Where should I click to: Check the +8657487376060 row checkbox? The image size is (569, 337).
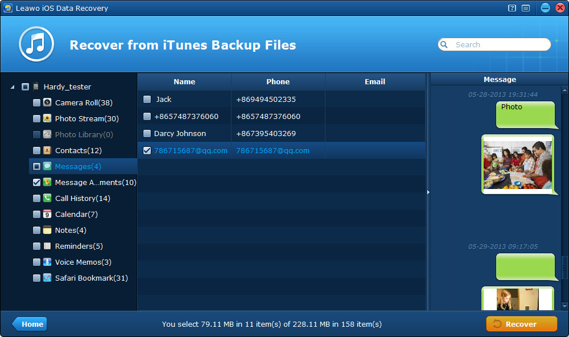(147, 117)
